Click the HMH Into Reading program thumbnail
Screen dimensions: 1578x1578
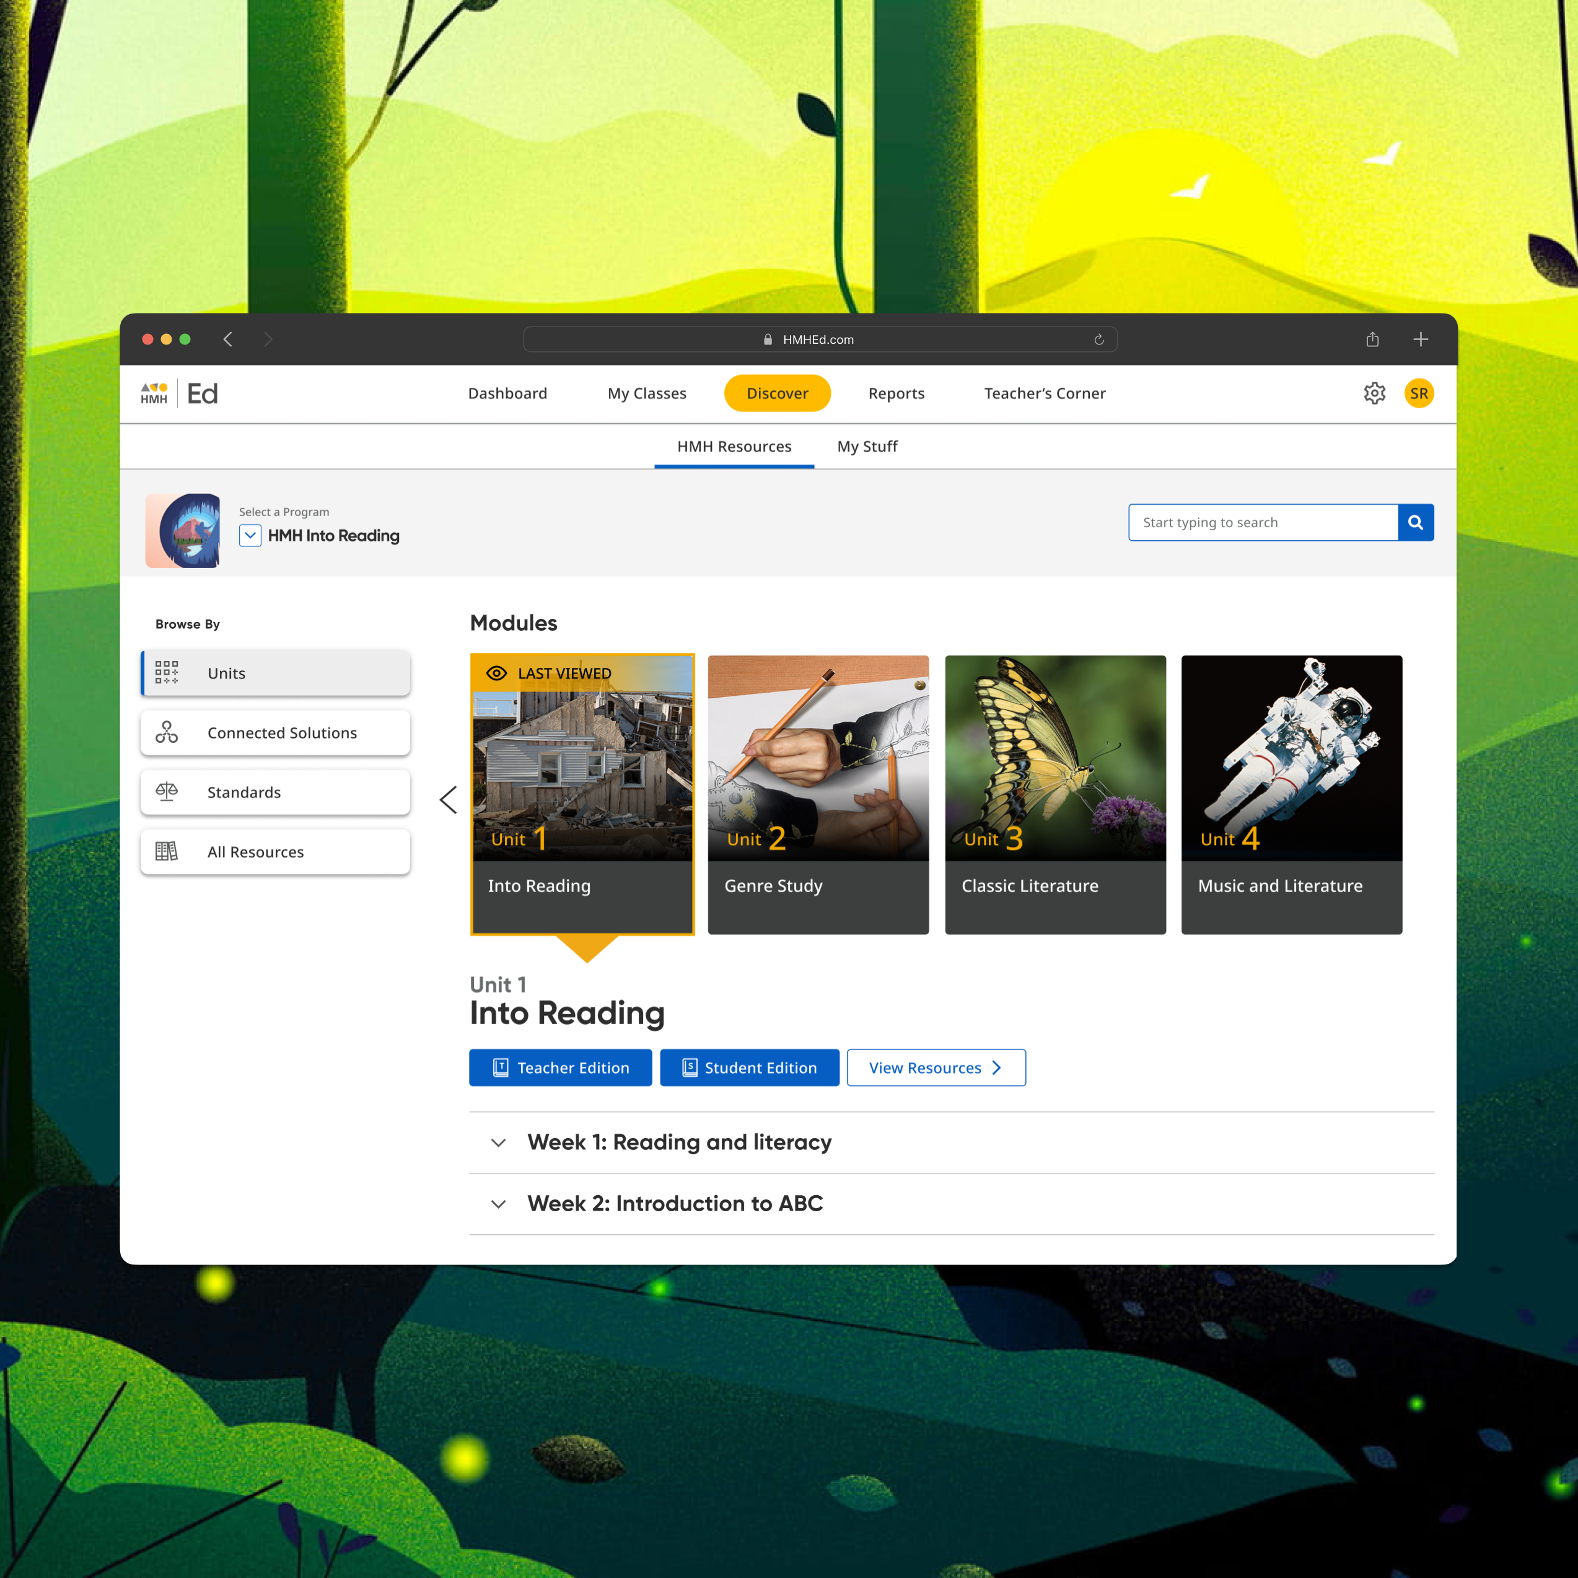point(183,530)
